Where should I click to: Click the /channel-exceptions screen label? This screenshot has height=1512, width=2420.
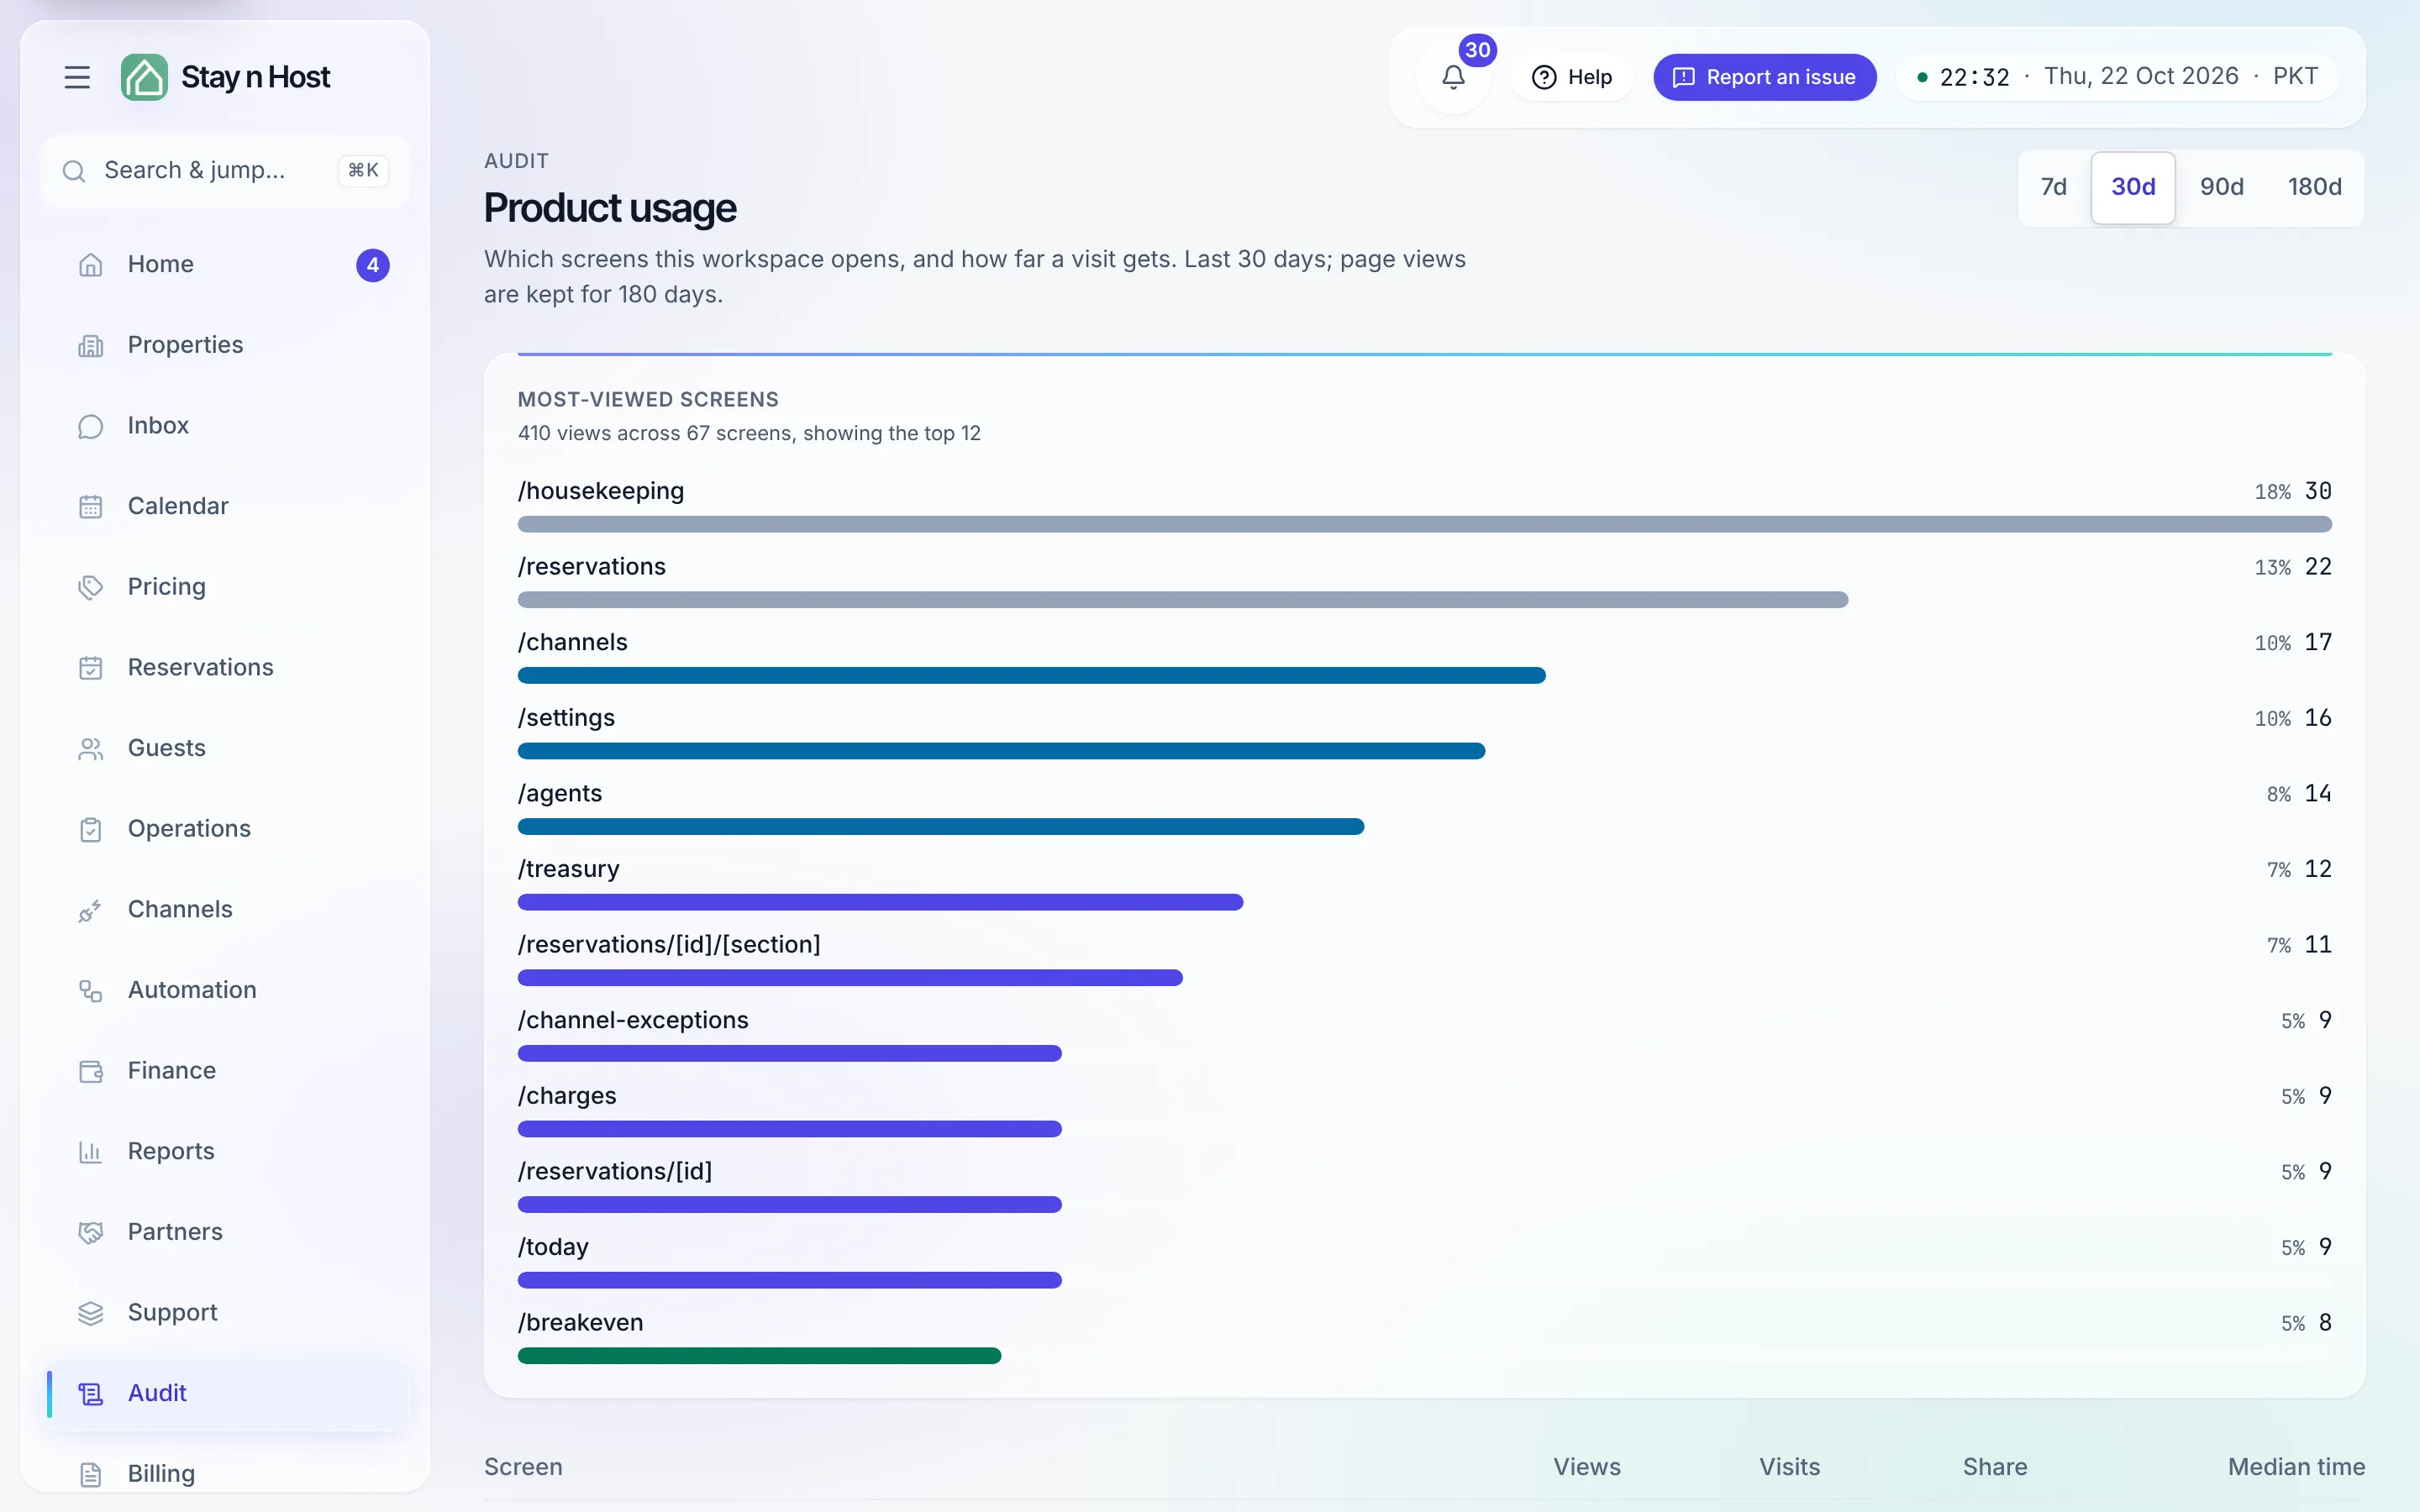point(633,1020)
